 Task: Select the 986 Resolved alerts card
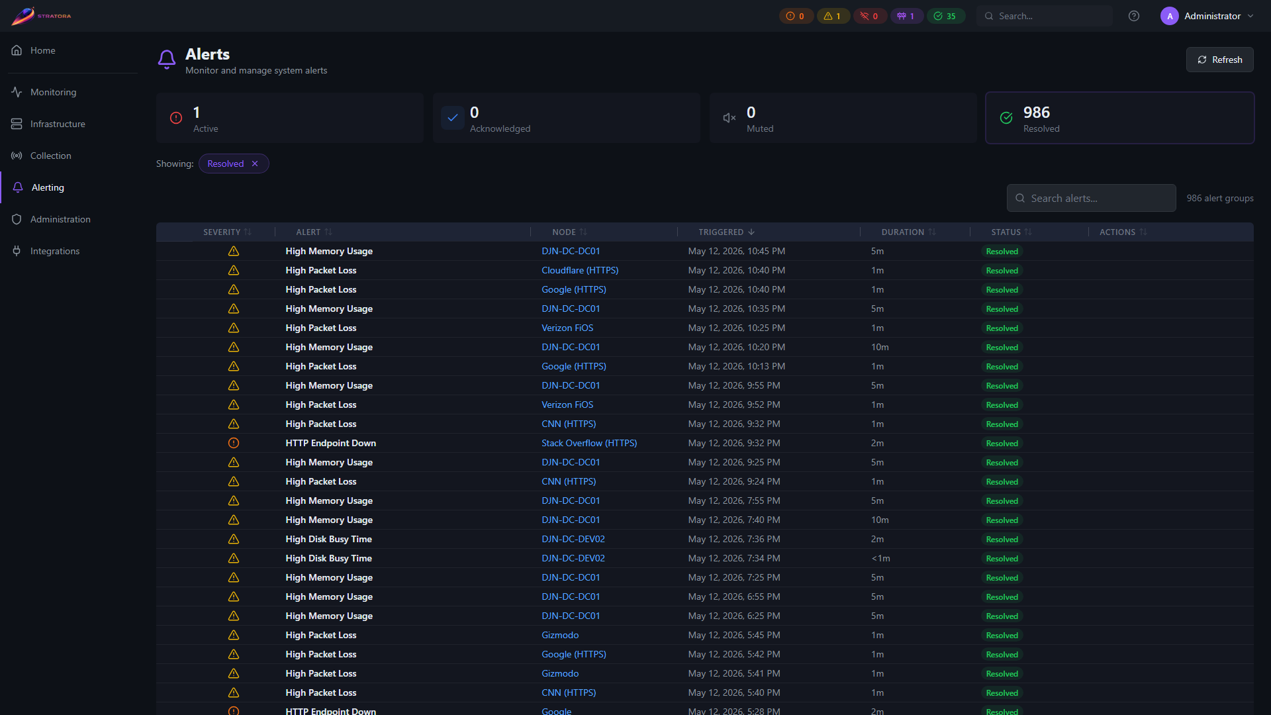coord(1120,118)
